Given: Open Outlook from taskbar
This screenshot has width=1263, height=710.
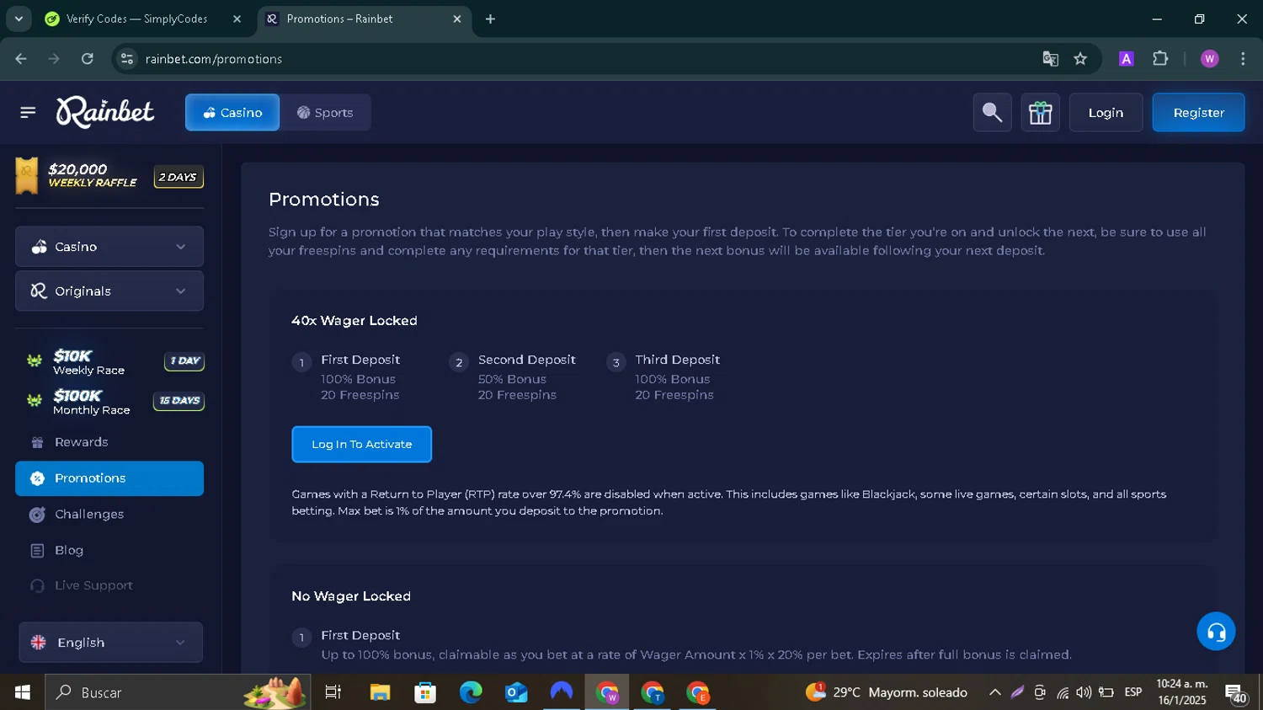Looking at the screenshot, I should (515, 692).
